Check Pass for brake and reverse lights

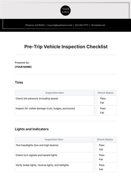pos(95,165)
